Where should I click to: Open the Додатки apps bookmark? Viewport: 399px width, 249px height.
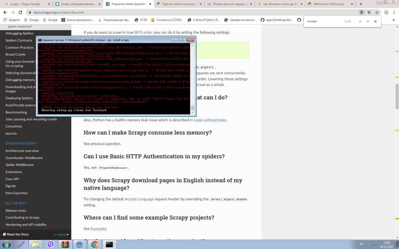tap(12, 20)
